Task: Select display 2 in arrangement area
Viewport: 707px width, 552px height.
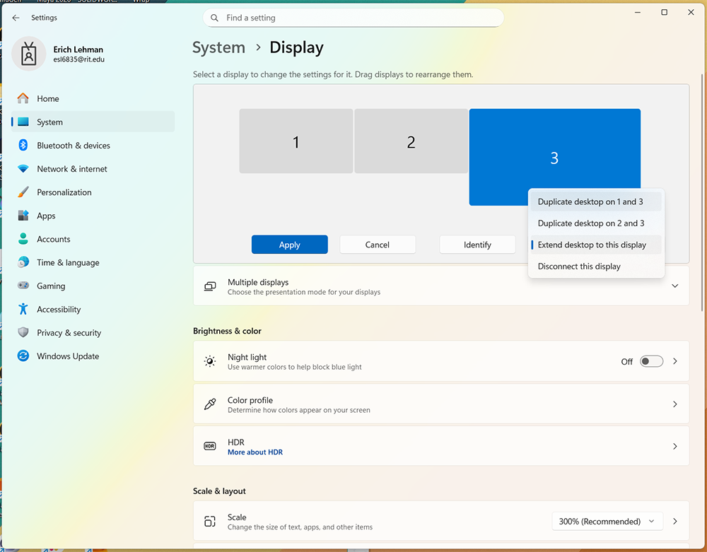Action: pos(411,141)
